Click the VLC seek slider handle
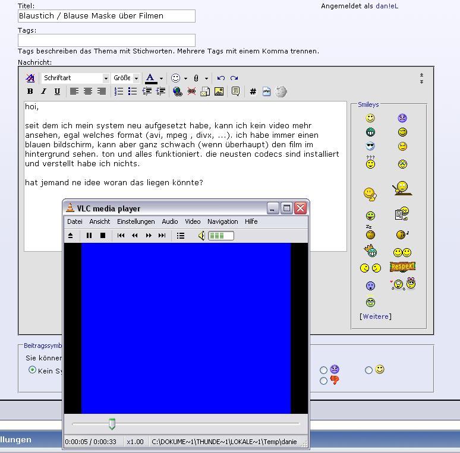The width and height of the screenshot is (460, 453). [112, 424]
